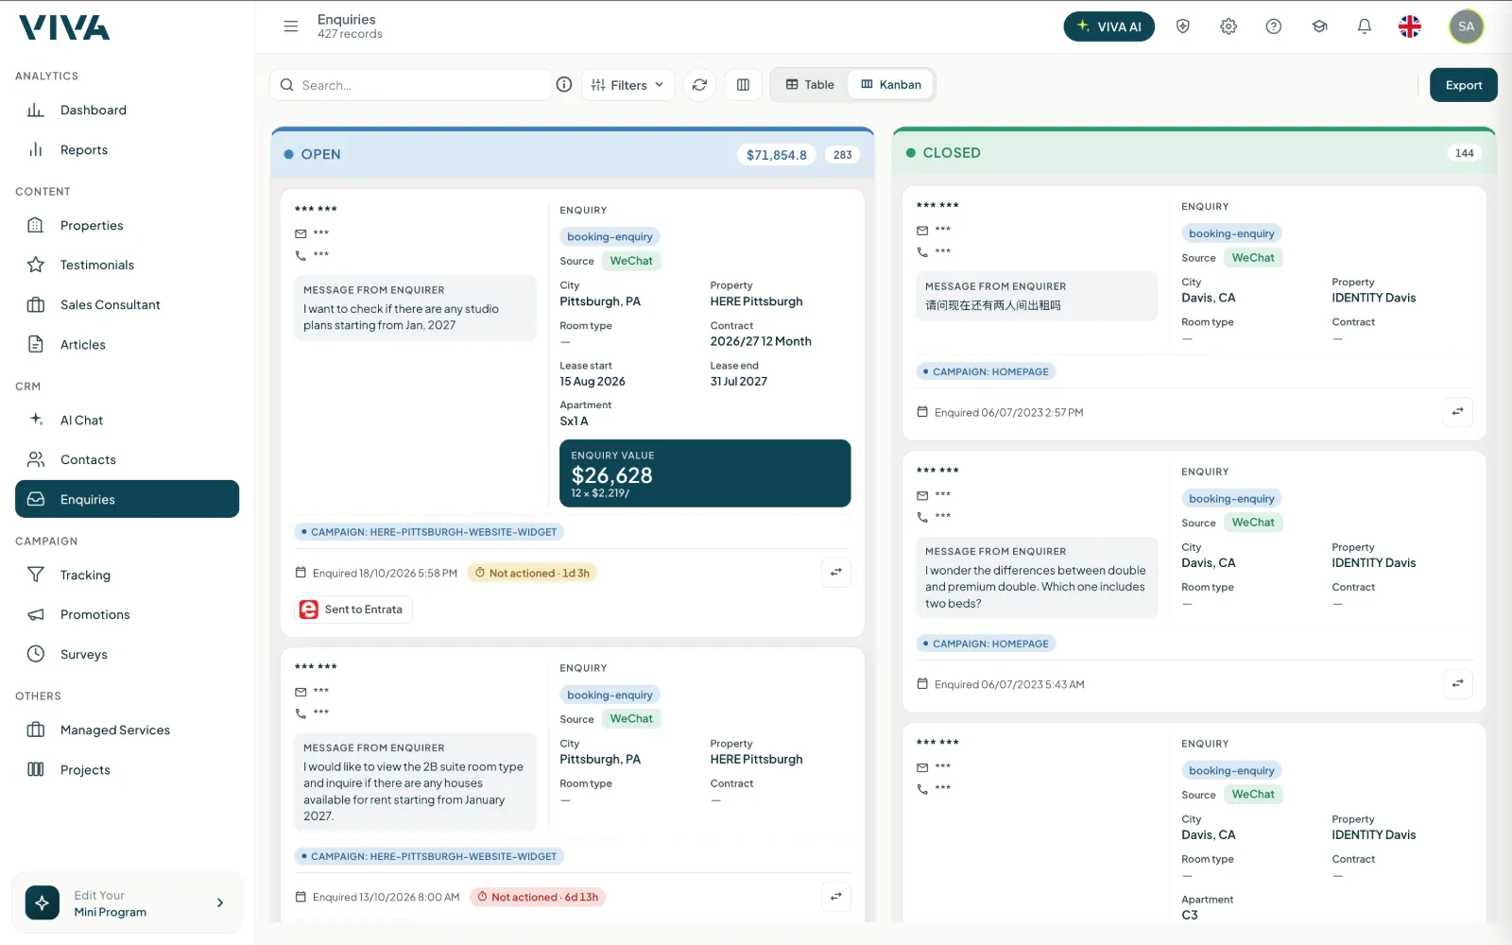Image resolution: width=1512 pixels, height=945 pixels.
Task: Navigate to Contacts
Action: [127, 459]
